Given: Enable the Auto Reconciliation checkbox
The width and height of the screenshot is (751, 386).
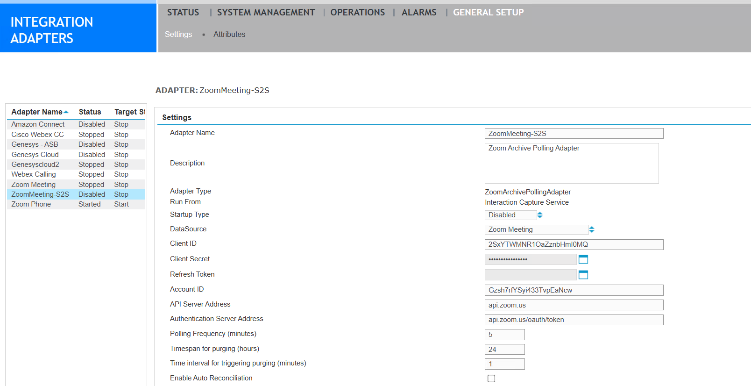Looking at the screenshot, I should coord(491,379).
